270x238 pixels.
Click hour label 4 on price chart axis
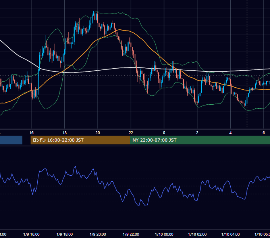(x=230, y=133)
